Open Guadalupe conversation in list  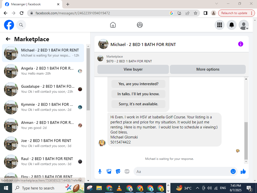(x=43, y=89)
